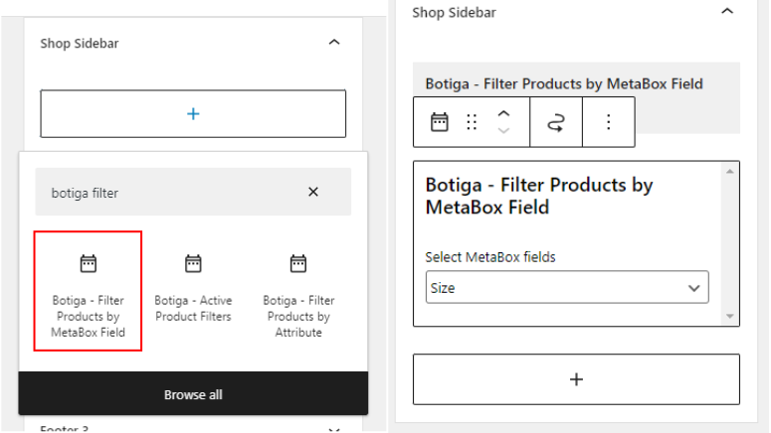Move block down with the down arrow
The width and height of the screenshot is (771, 433).
tap(503, 130)
